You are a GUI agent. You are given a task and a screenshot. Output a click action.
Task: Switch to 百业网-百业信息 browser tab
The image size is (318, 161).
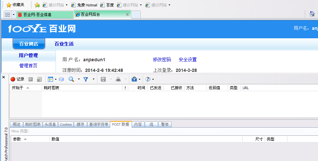[x=45, y=14]
